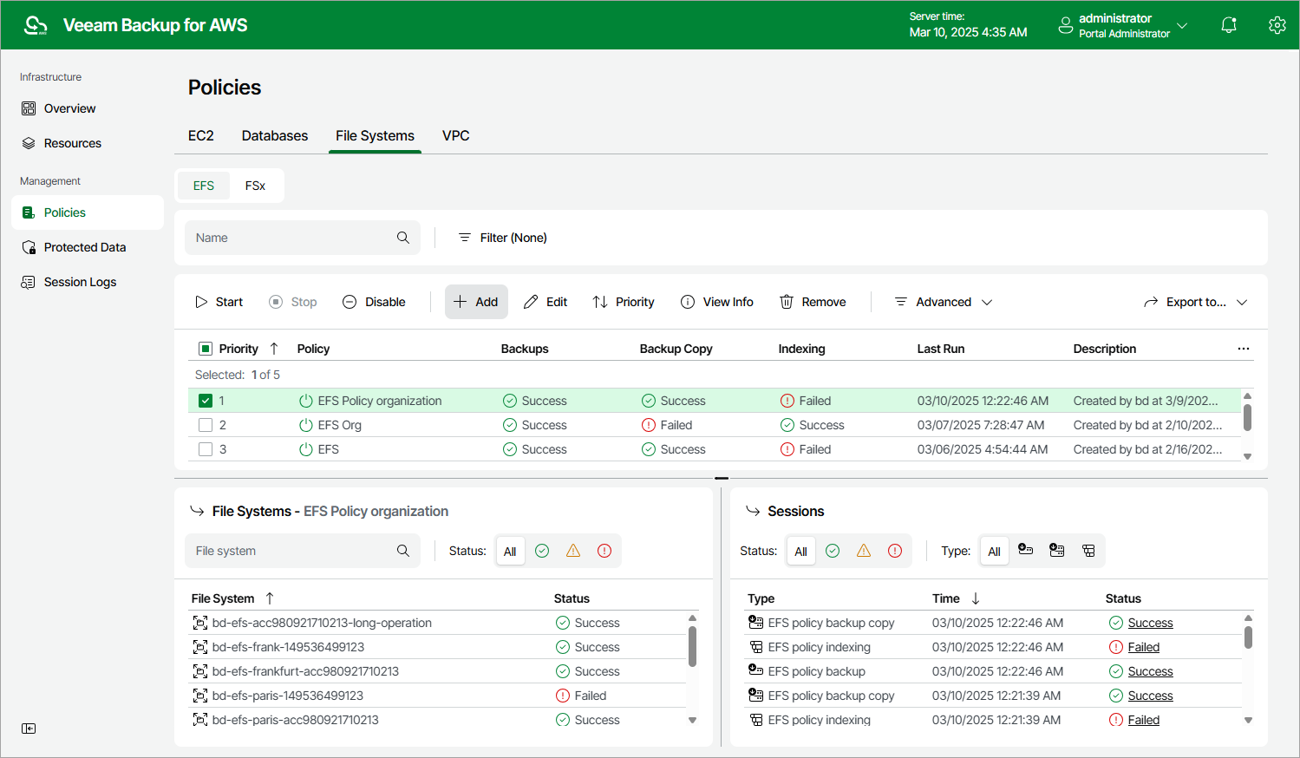Select All type filter in Sessions
1300x758 pixels.
pyautogui.click(x=995, y=551)
